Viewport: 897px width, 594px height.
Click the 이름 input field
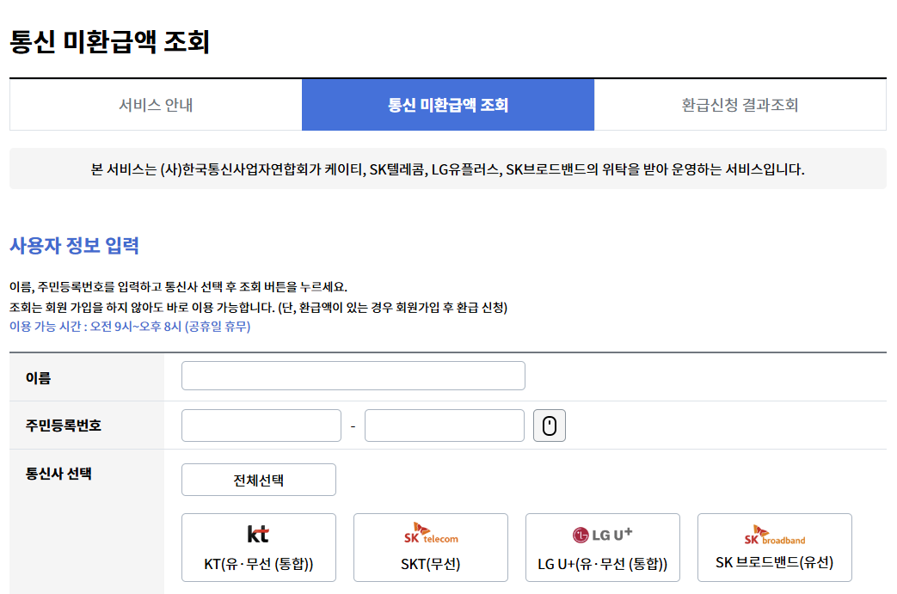353,376
